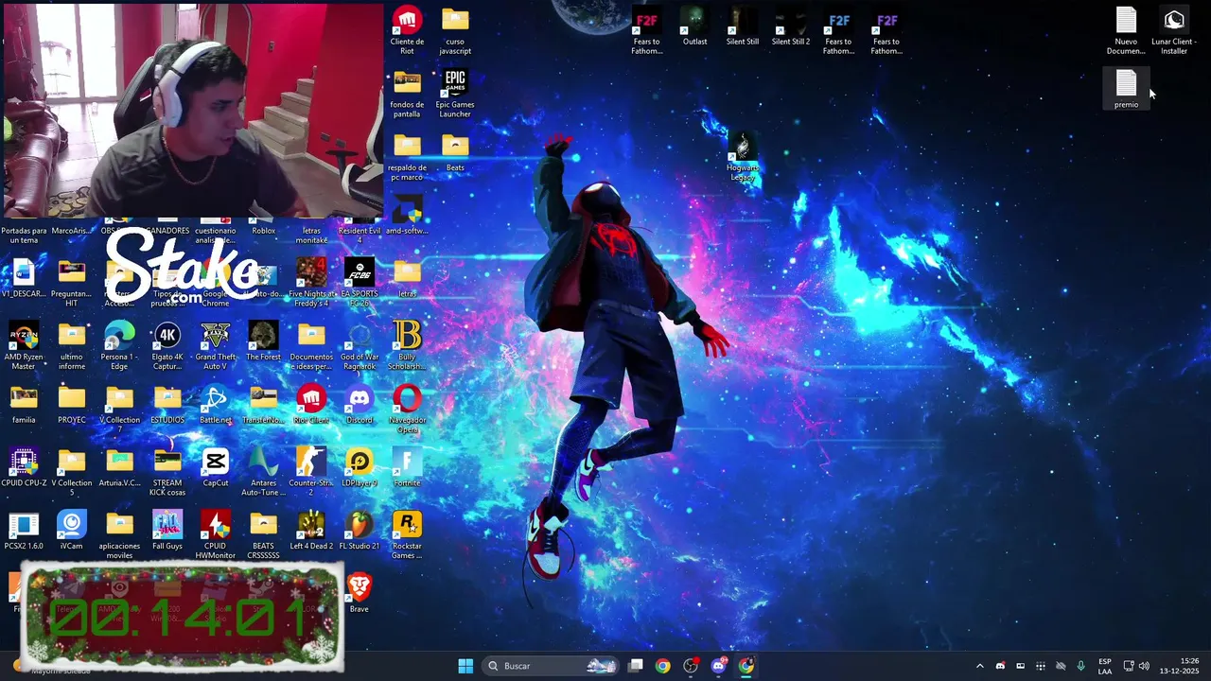Open the V Collection 7 folder

pos(119,410)
